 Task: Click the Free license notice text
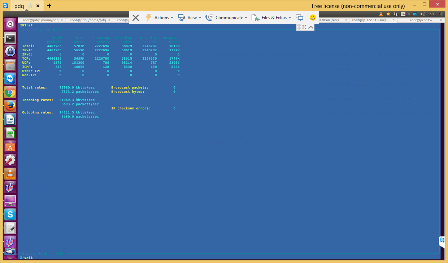tap(358, 6)
